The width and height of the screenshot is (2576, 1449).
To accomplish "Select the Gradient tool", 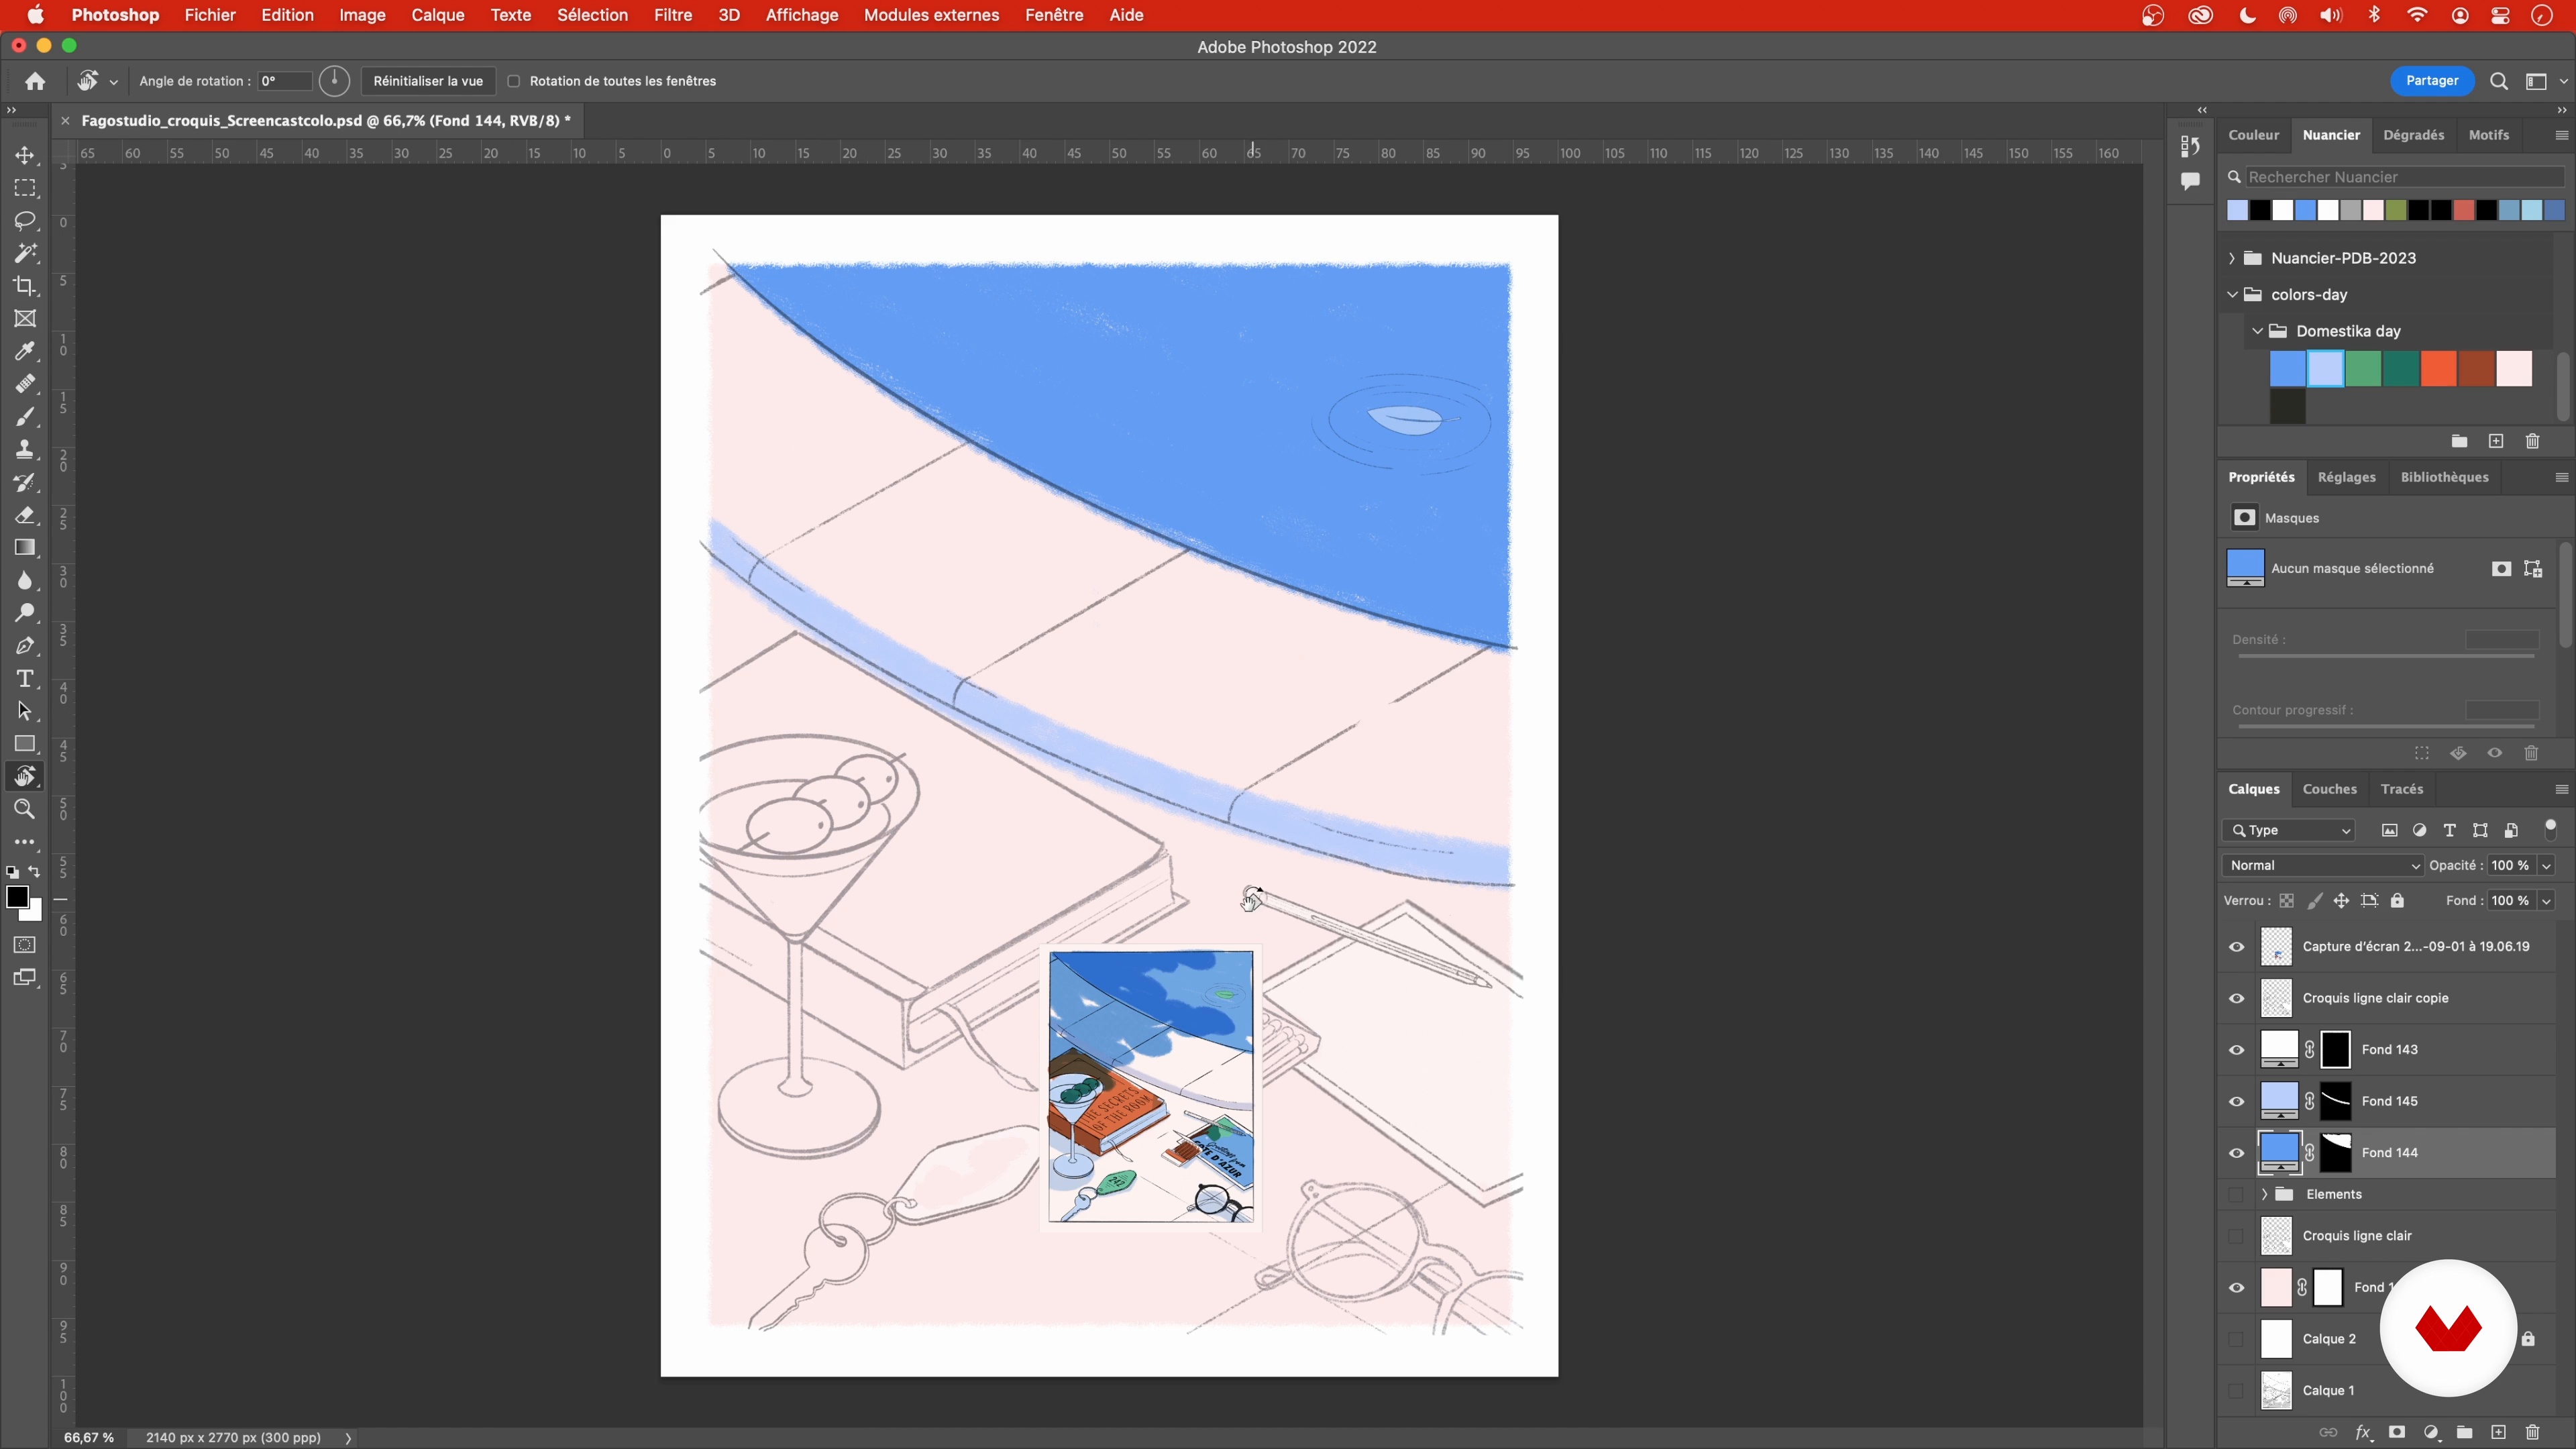I will [25, 548].
